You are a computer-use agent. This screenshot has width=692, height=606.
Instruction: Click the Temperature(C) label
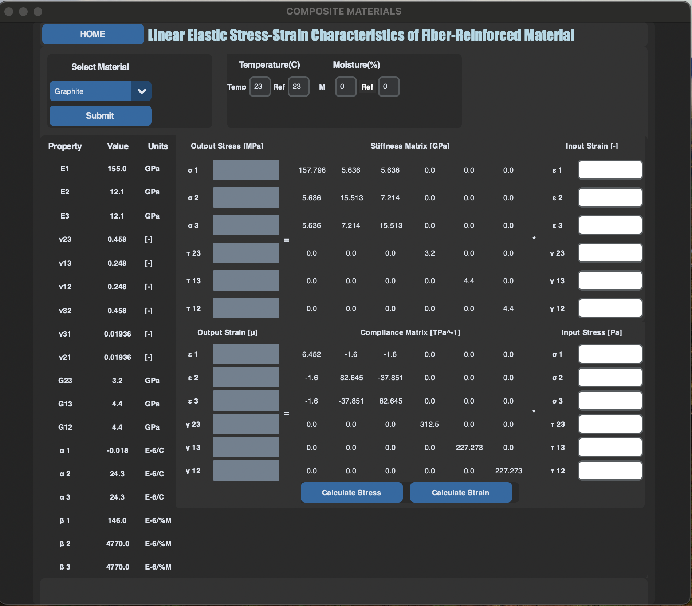point(270,65)
